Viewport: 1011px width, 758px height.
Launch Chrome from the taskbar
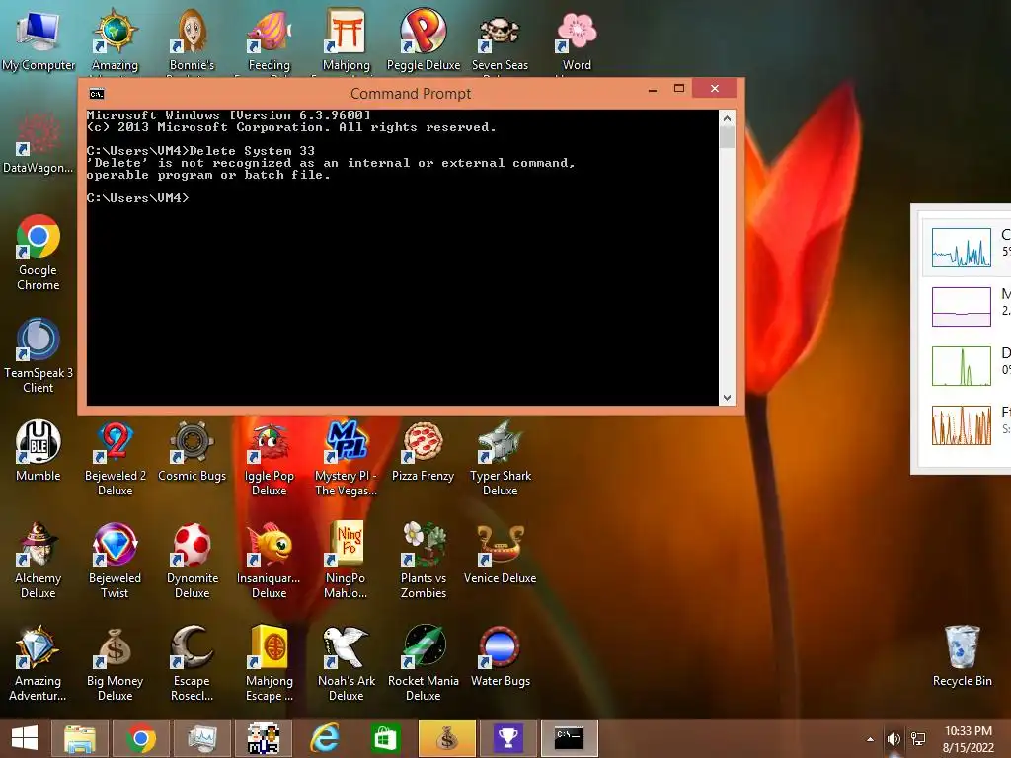point(141,738)
